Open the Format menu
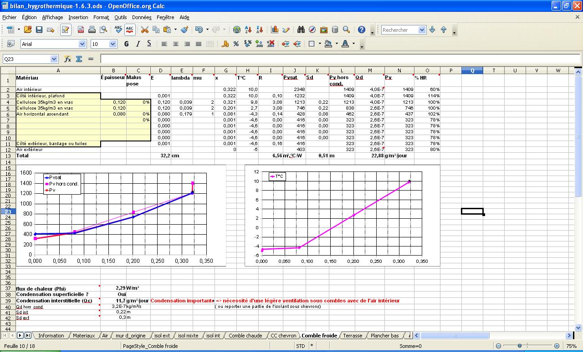This screenshot has height=352, width=583. (x=101, y=17)
